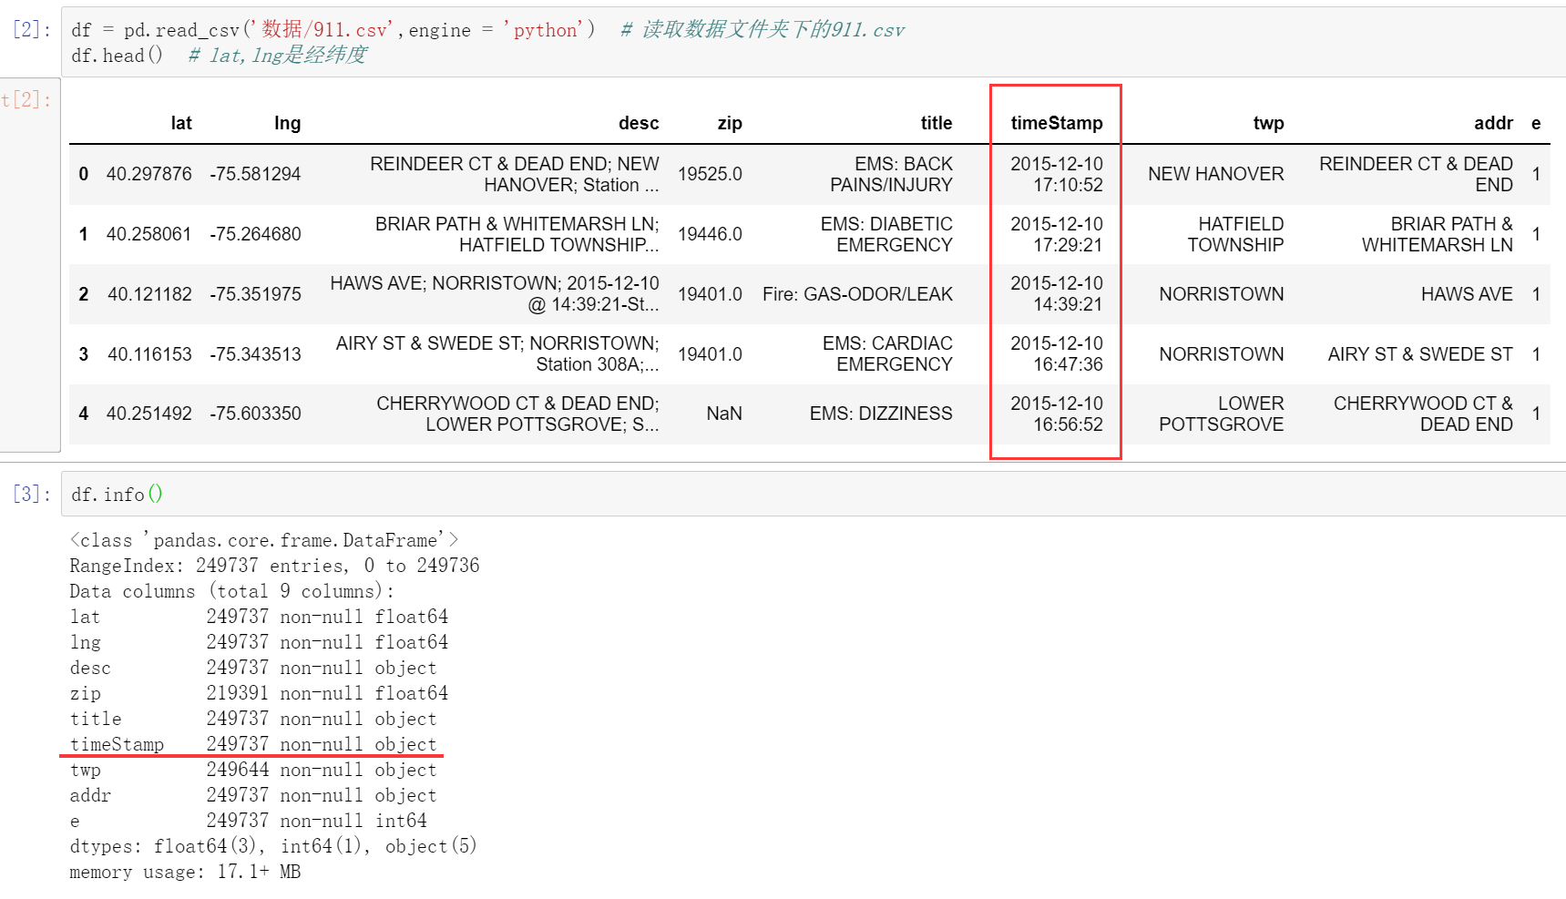This screenshot has height=899, width=1566.
Task: Click the 'EMS: DIABETIC EMERGENCY' title cell
Action: pyautogui.click(x=886, y=234)
